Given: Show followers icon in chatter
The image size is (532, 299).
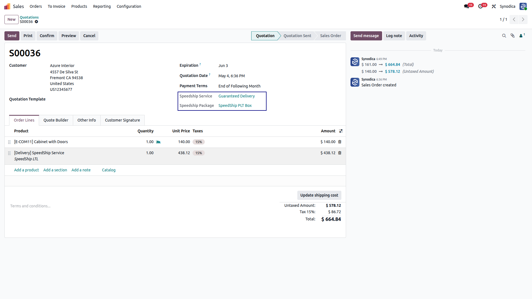Looking at the screenshot, I should pyautogui.click(x=522, y=35).
